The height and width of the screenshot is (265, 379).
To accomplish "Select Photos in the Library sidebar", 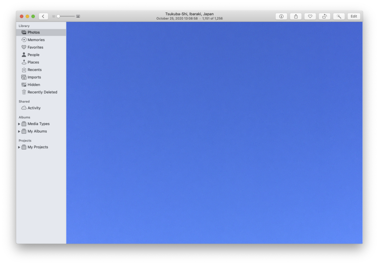I will point(33,33).
